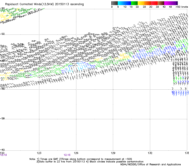Click the '-52' latitude axis label
Screen dimensions: 189x166
(x=2, y=34)
